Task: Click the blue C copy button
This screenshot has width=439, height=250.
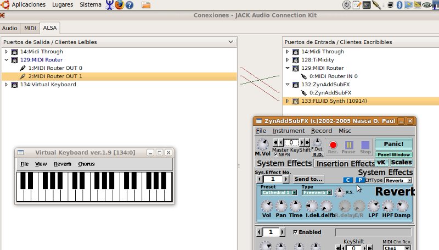Action: coord(347,180)
